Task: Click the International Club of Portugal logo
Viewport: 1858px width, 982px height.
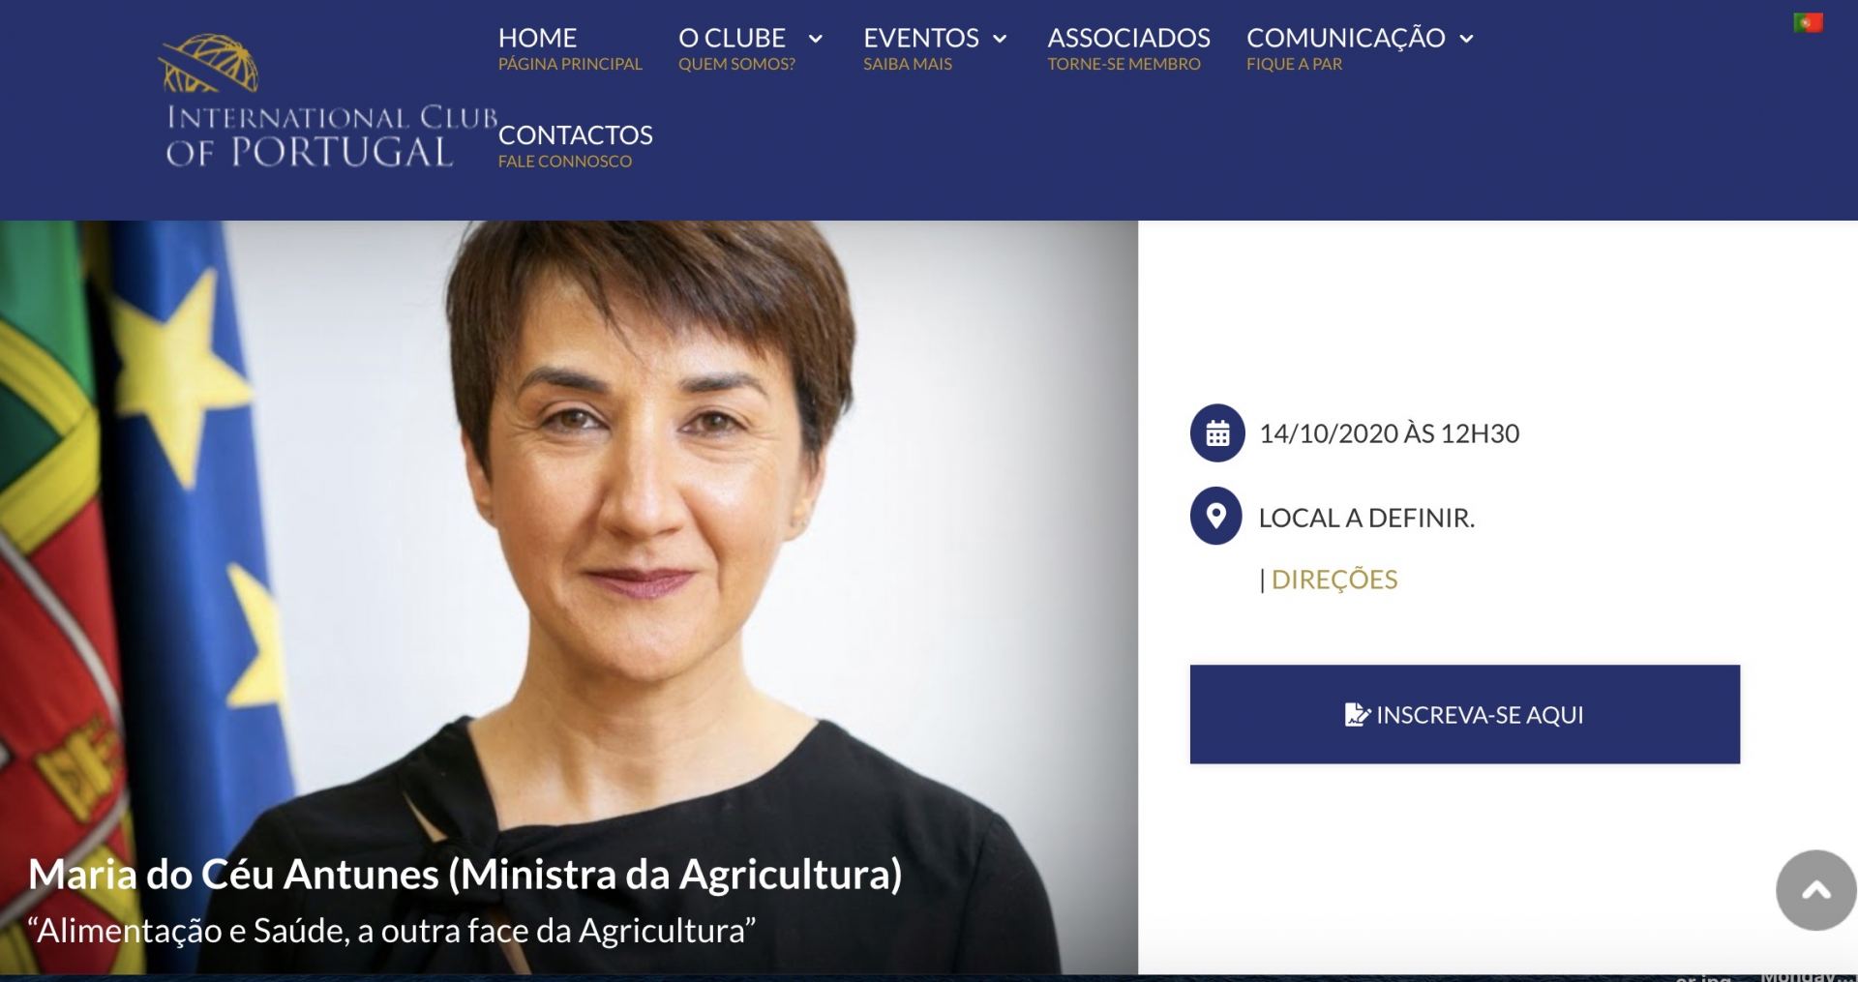Action: click(x=331, y=102)
